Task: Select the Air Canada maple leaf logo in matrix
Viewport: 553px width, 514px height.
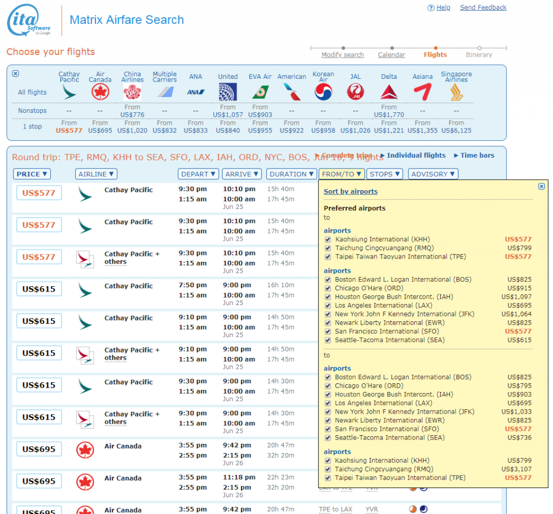Action: tap(100, 92)
